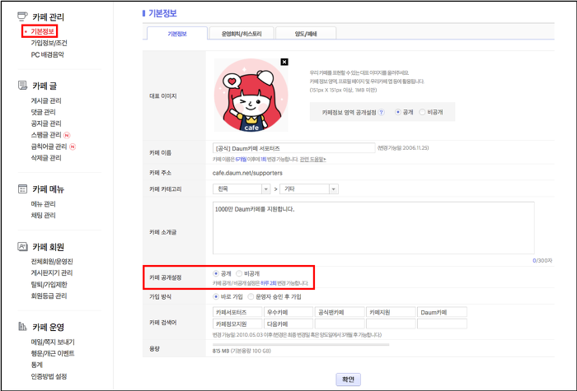577x391 pixels.
Task: Click the cafe representative image thumbnail
Action: [251, 95]
